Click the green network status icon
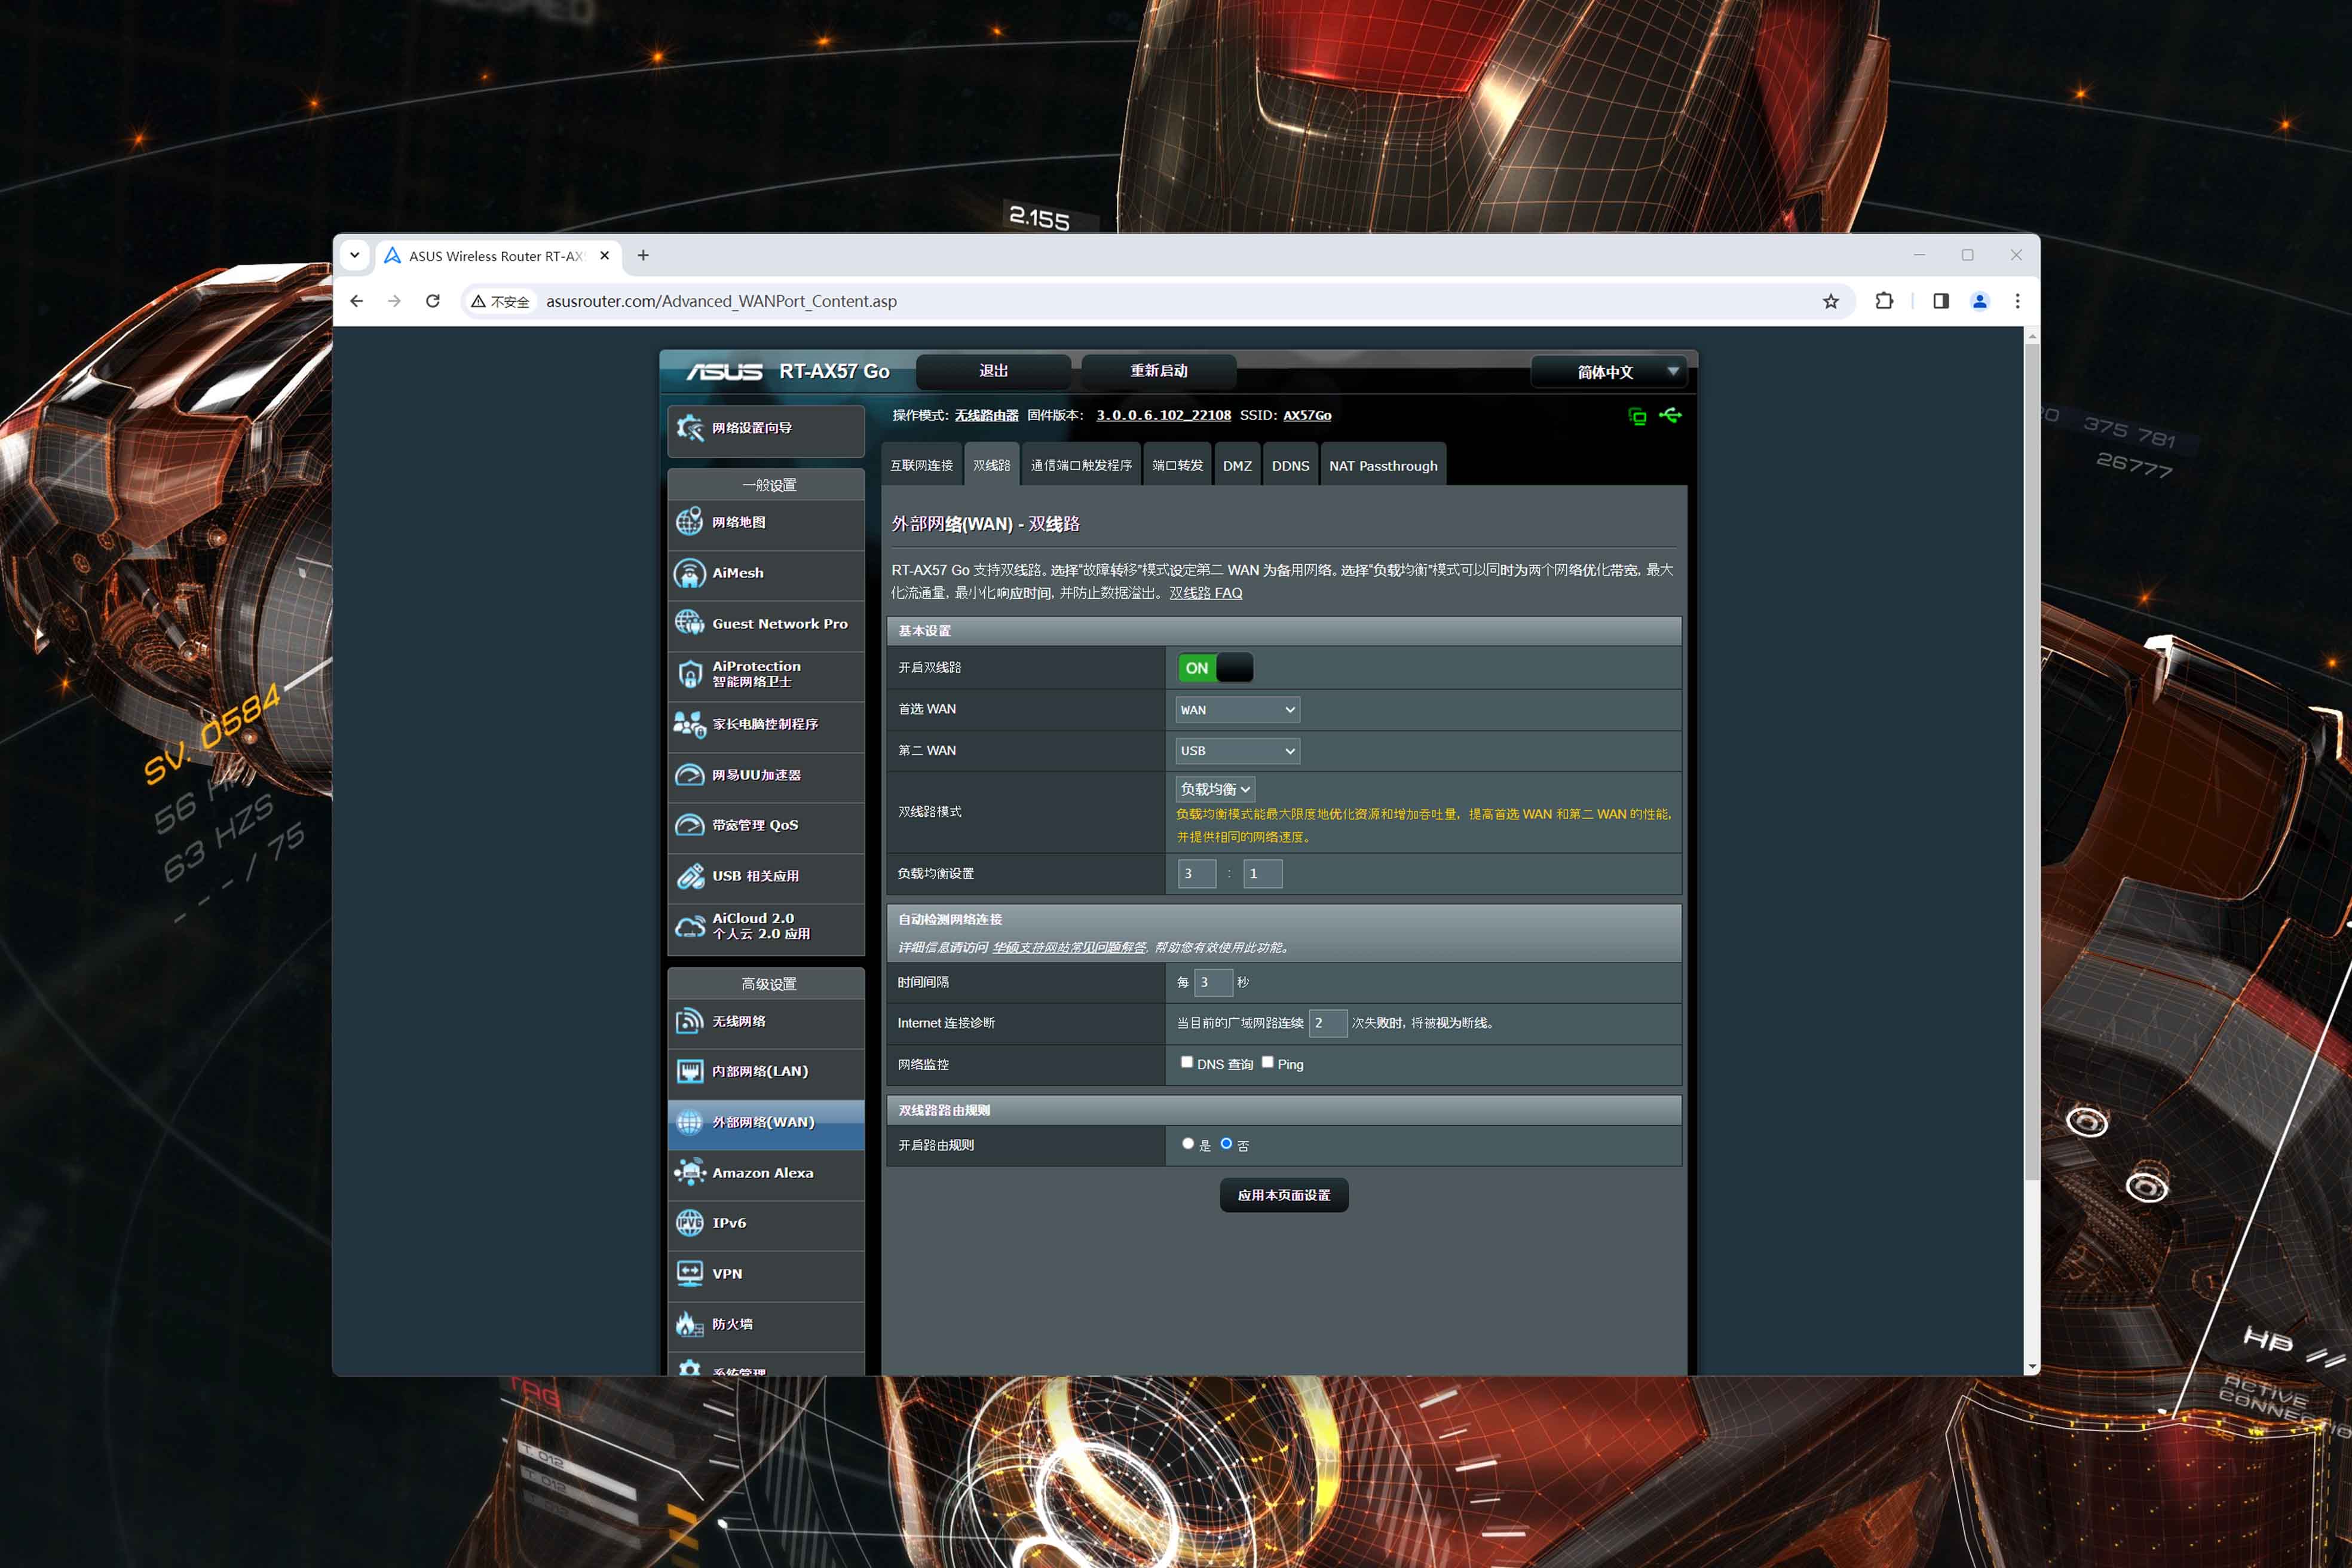The width and height of the screenshot is (2352, 1568). [x=1637, y=416]
